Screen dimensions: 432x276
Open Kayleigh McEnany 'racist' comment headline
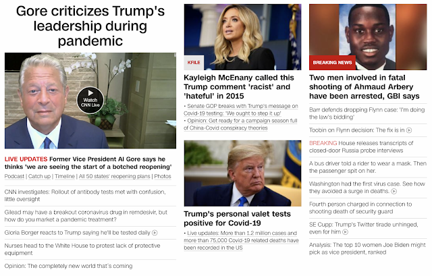239,87
